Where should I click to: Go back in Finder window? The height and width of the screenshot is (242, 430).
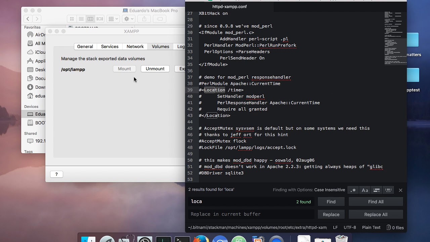click(28, 19)
